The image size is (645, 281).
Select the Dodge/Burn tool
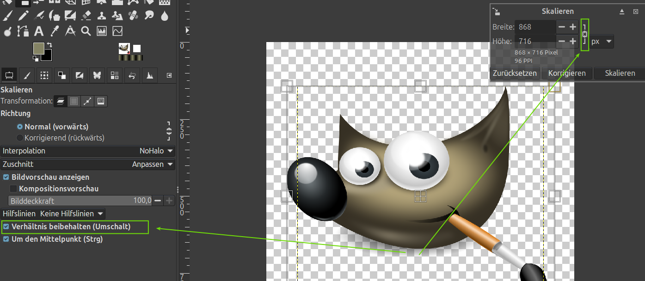coord(7,31)
